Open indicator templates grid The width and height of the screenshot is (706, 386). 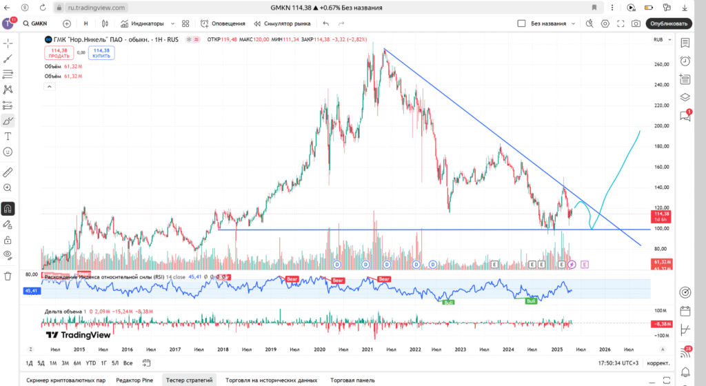point(185,23)
